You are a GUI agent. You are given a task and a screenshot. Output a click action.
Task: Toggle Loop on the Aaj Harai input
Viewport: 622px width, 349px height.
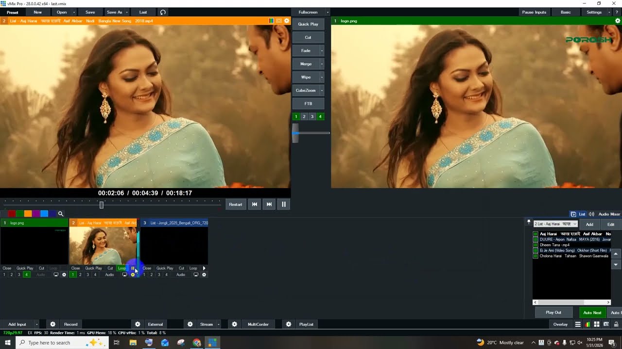point(121,268)
